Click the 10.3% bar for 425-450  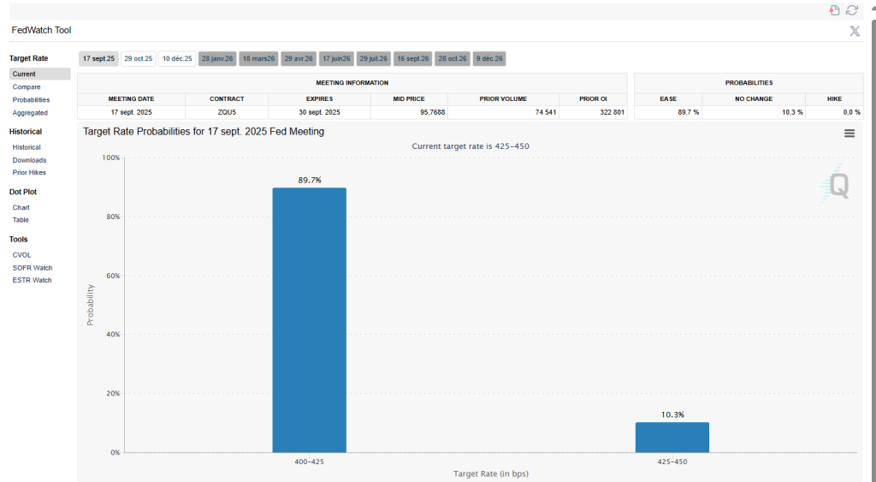click(672, 437)
